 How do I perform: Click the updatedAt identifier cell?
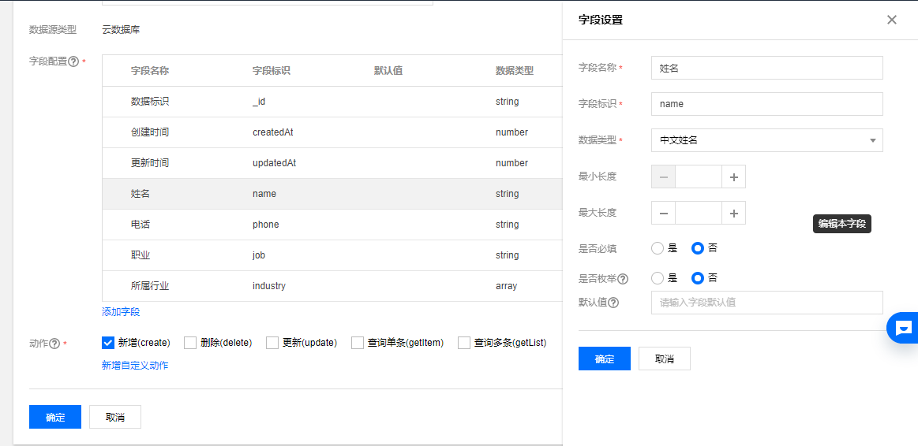275,163
